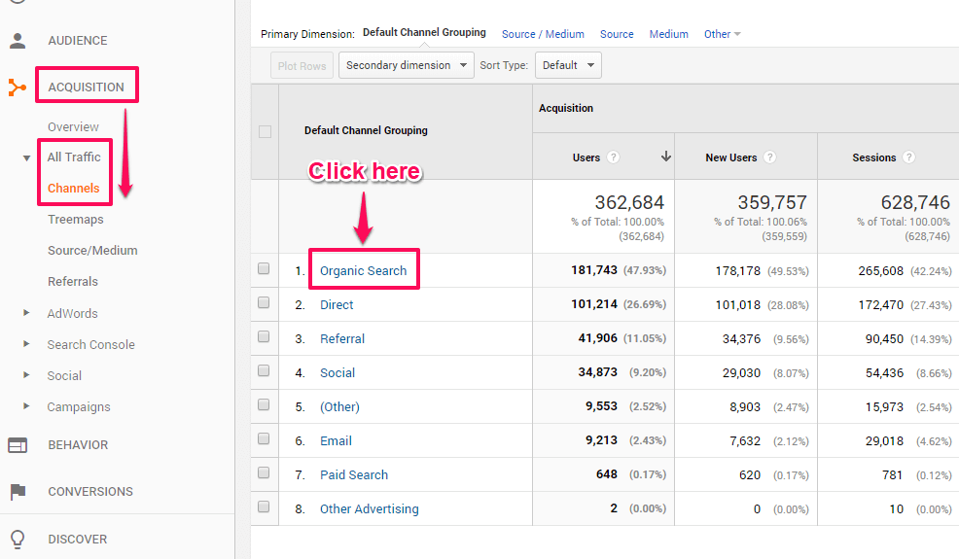
Task: Open the Sort Type Default dropdown
Action: click(x=568, y=65)
